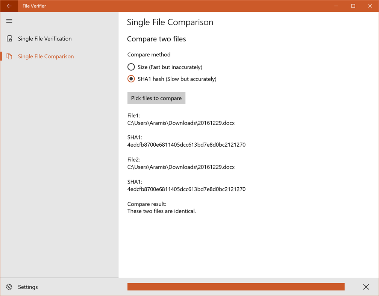379x296 pixels.
Task: Select the Size compare method radio button
Action: [131, 67]
